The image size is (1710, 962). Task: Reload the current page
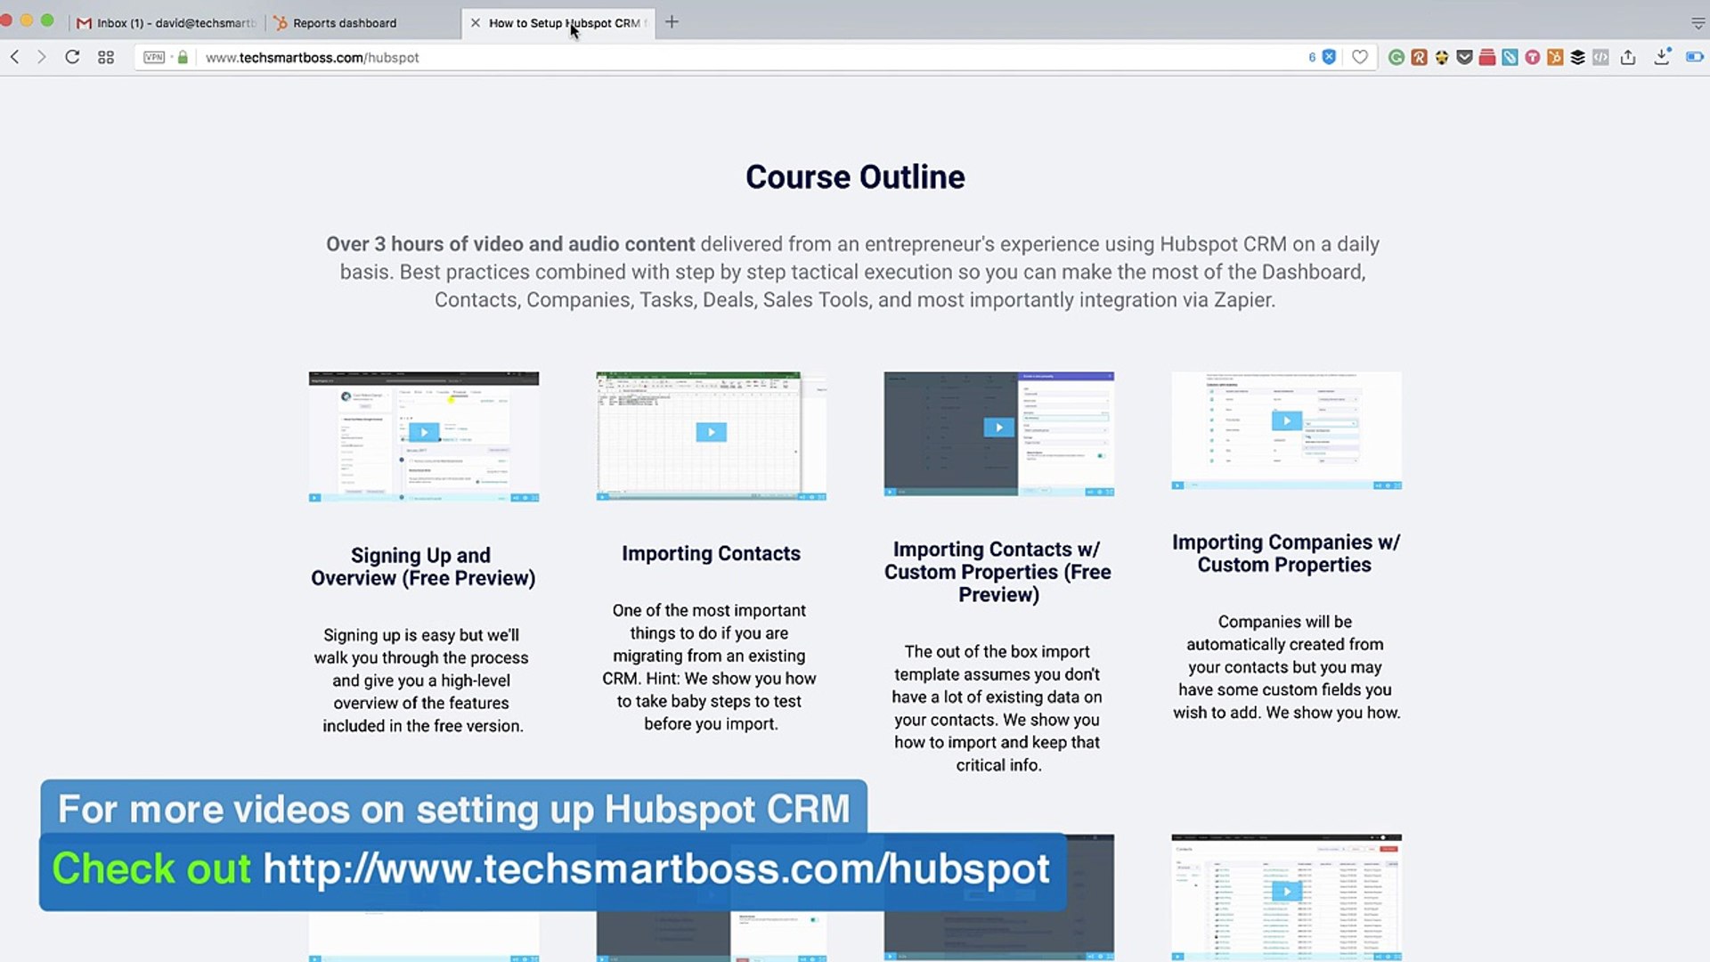tap(72, 57)
